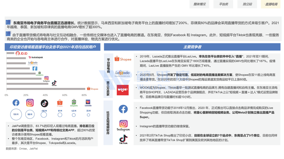
Task: Click the 130 M user count circle
Action: tap(16, 114)
